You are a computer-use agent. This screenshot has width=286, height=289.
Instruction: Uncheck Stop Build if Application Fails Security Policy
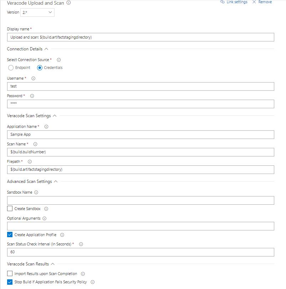tap(10, 282)
